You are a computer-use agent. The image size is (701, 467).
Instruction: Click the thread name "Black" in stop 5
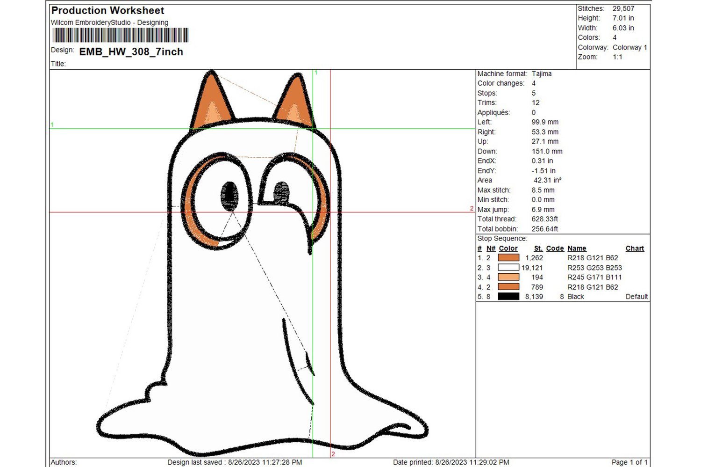tap(576, 297)
